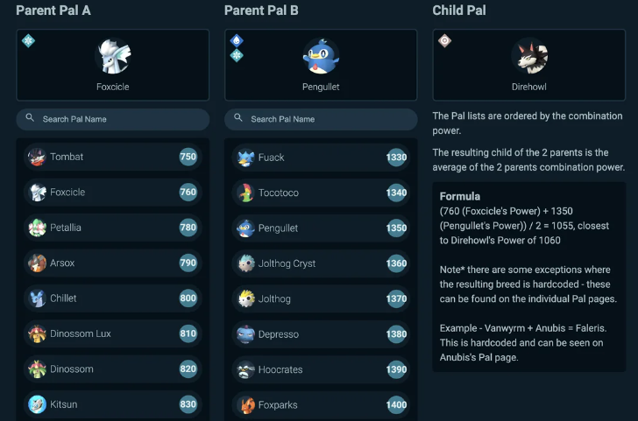Select Tocotoco in Parent B list
The image size is (638, 421).
(x=321, y=193)
